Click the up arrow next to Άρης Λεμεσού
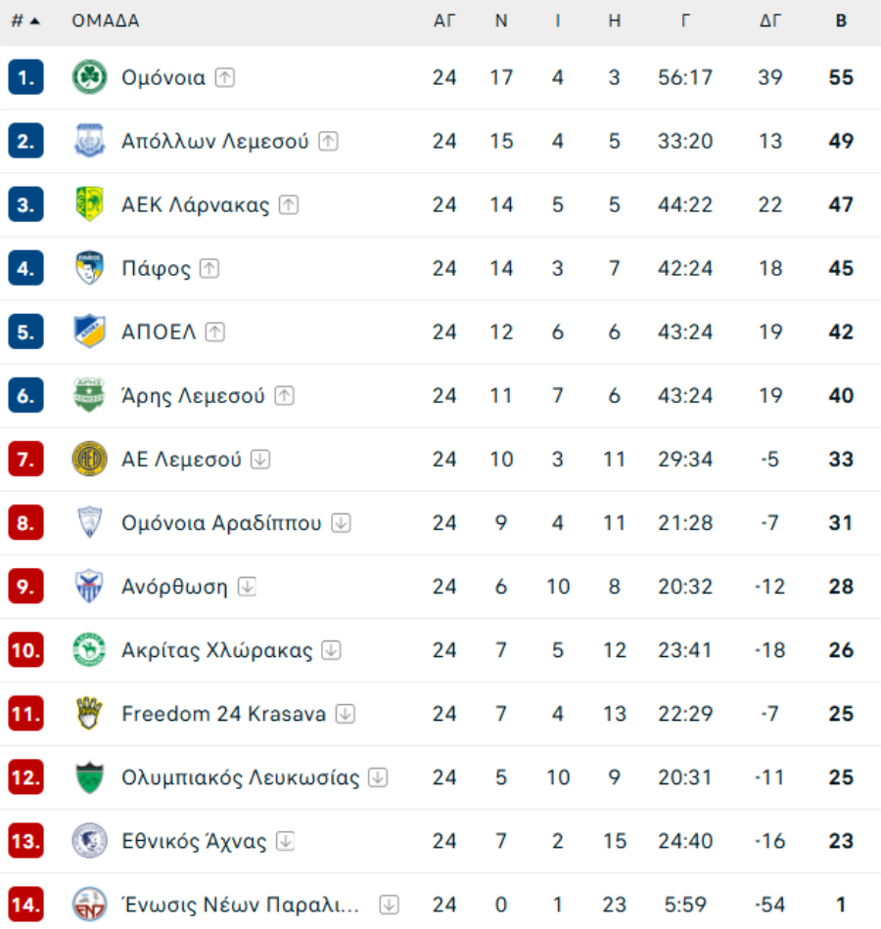 coord(285,396)
